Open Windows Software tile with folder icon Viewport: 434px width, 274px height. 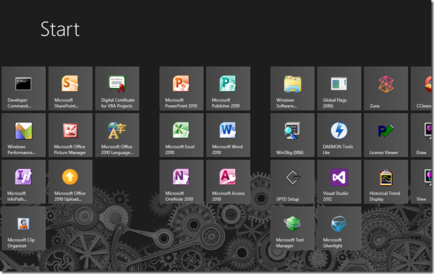(x=292, y=88)
